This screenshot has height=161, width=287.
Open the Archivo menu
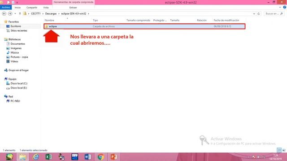[6, 8]
